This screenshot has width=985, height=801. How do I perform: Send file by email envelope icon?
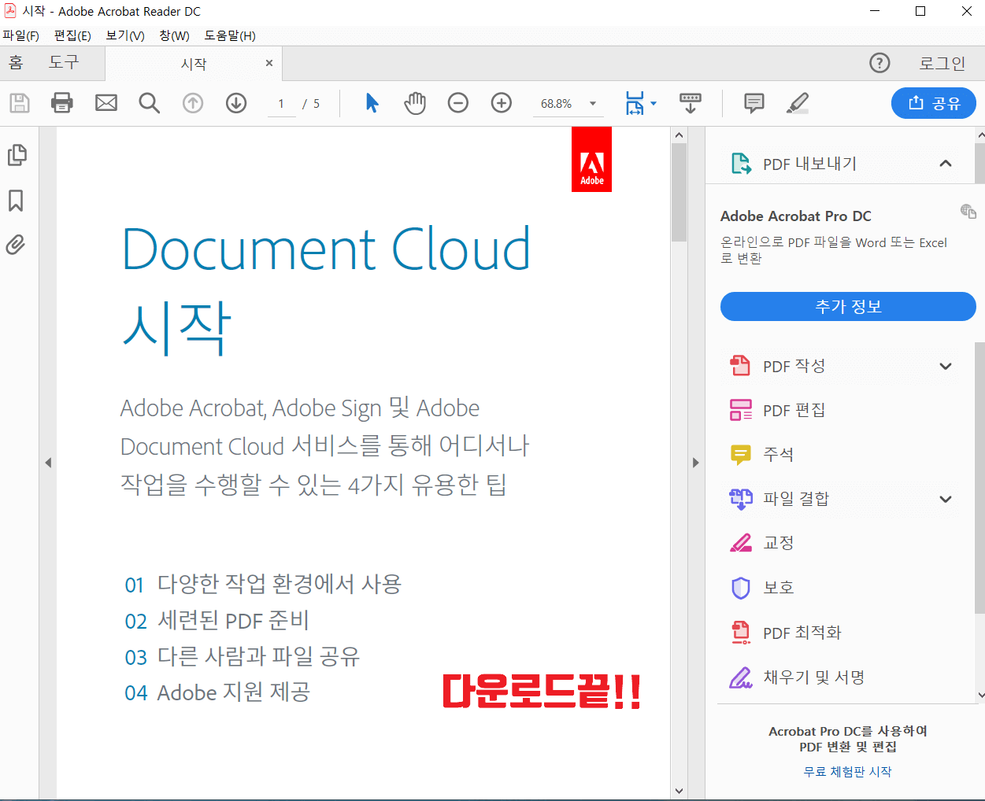(106, 103)
